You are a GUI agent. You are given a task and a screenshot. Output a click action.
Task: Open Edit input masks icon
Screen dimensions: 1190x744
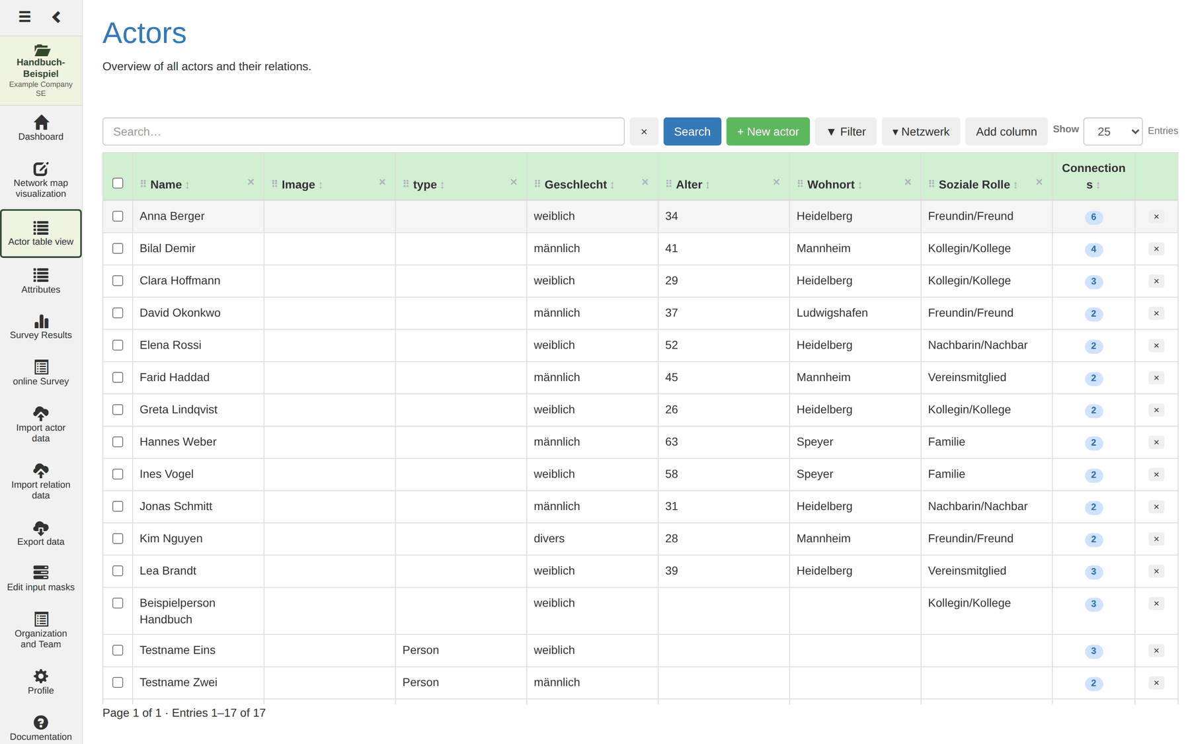pos(41,572)
